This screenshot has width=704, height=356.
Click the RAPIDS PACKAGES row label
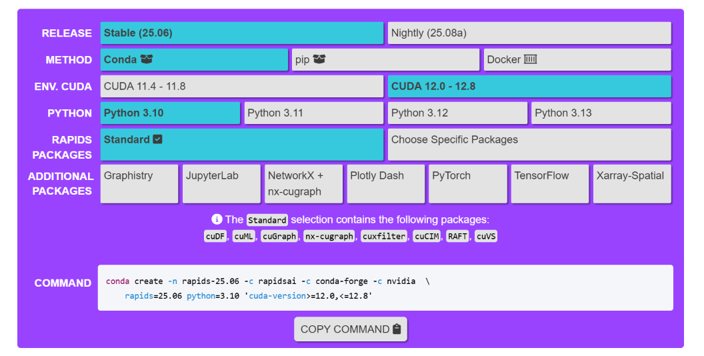coord(62,147)
